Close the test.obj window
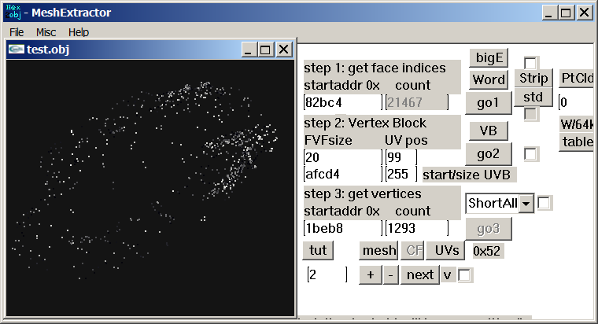This screenshot has width=598, height=324. [284, 50]
